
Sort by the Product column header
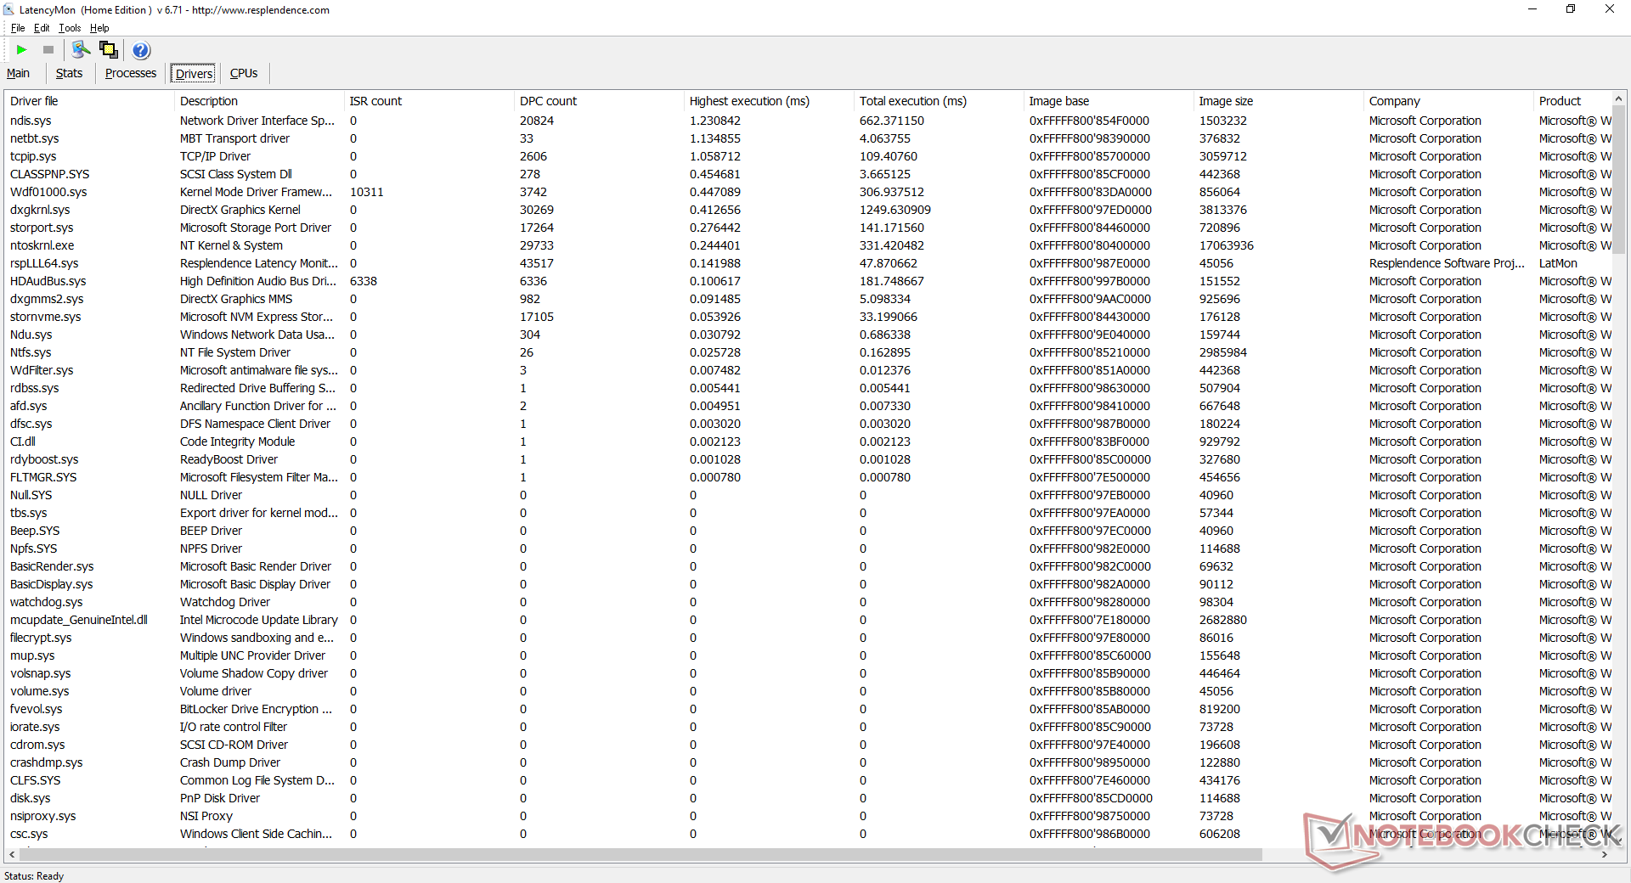pyautogui.click(x=1572, y=101)
